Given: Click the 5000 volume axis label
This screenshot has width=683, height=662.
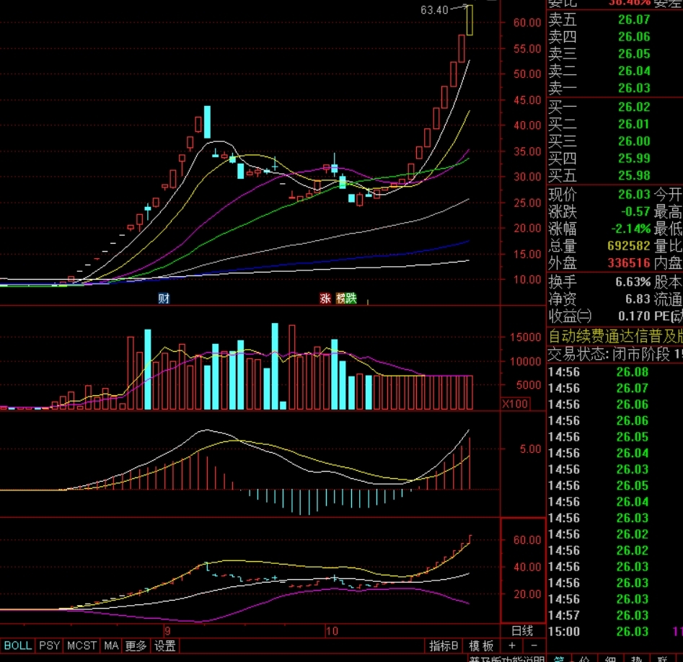Looking at the screenshot, I should (529, 385).
